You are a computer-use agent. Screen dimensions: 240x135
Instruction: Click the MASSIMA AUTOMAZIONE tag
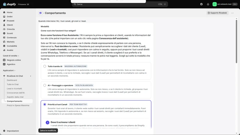point(76,66)
